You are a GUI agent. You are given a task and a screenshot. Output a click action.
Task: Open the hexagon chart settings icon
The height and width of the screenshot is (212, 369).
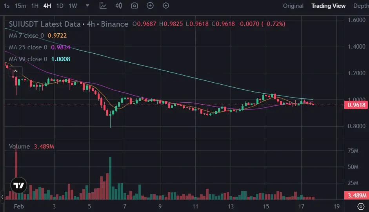[x=166, y=5]
